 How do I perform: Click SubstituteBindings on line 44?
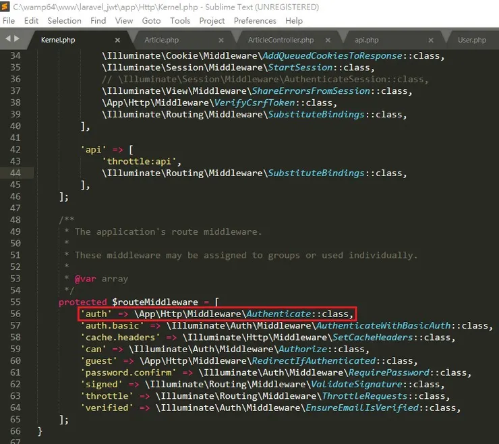tap(316, 173)
